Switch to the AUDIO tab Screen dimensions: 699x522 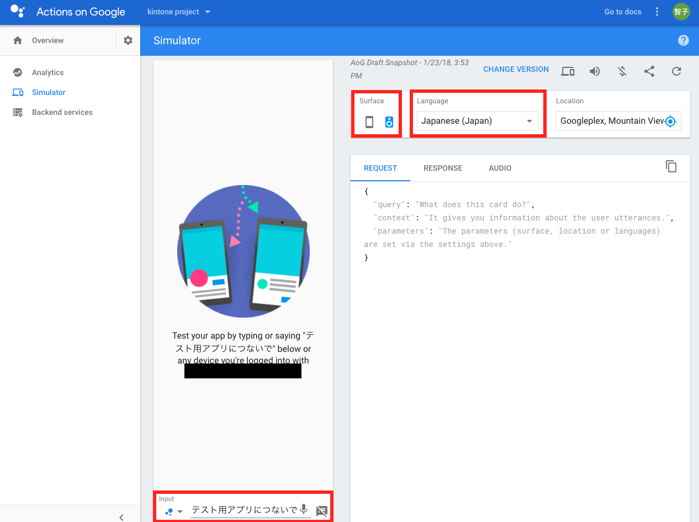[x=500, y=168]
